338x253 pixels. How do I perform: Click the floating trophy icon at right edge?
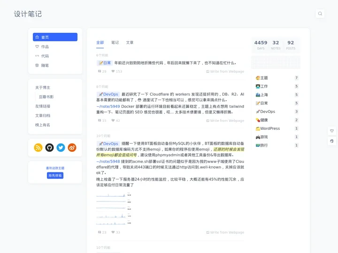332,131
